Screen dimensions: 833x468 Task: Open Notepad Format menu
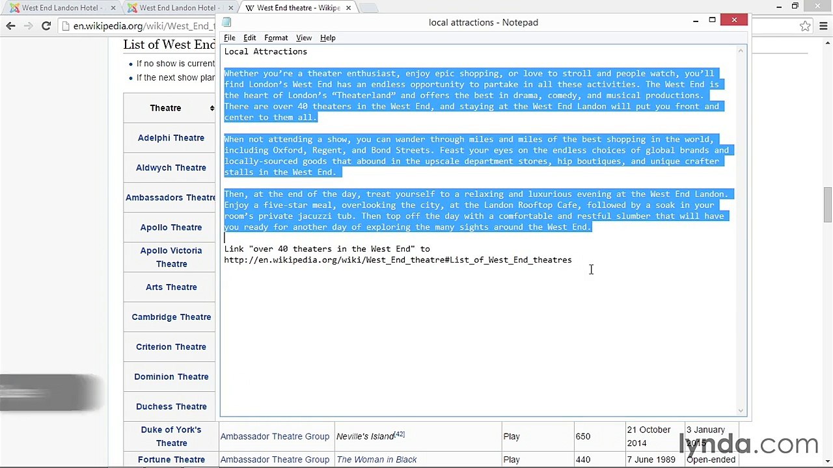276,38
